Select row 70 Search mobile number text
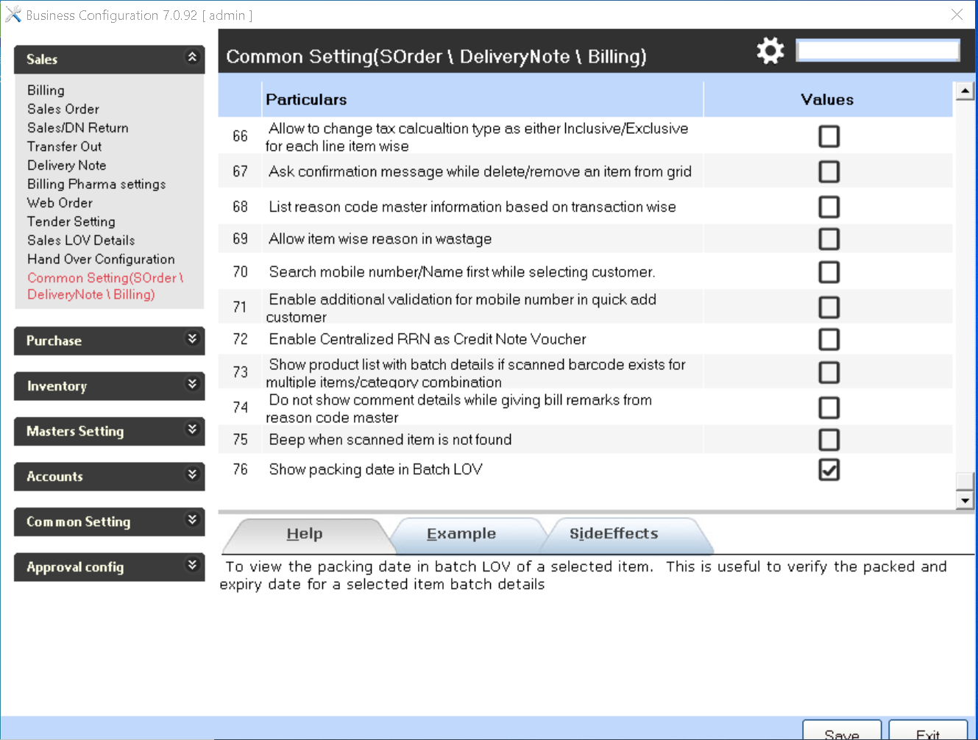This screenshot has height=740, width=978. pyautogui.click(x=462, y=272)
